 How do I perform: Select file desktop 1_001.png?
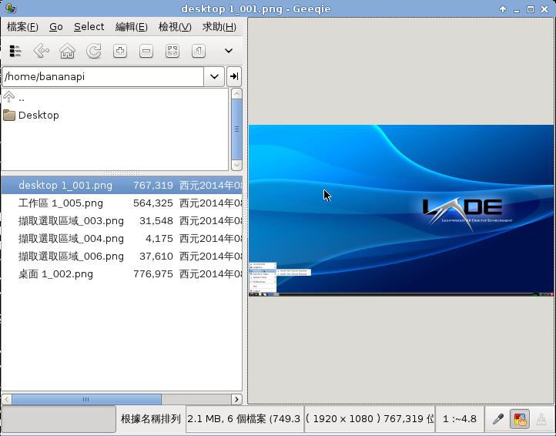pyautogui.click(x=122, y=185)
